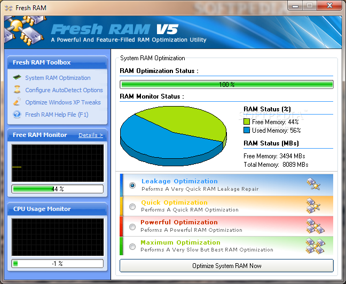Image resolution: width=346 pixels, height=284 pixels.
Task: Minimize the Fresh RAM window
Action: (295, 5)
